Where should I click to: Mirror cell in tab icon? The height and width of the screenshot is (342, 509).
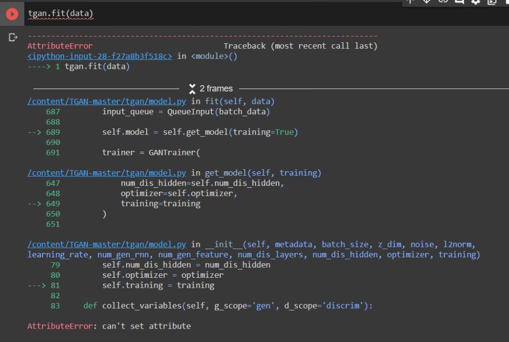coord(492,2)
